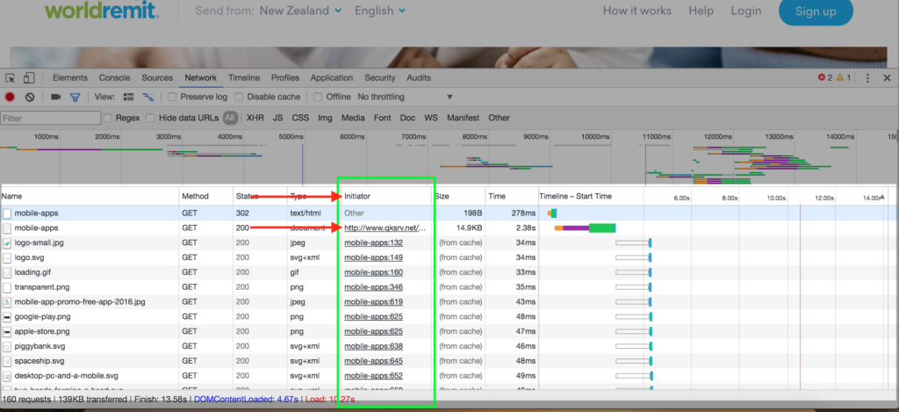Click the red errors count indicator
This screenshot has width=899, height=412.
[825, 78]
